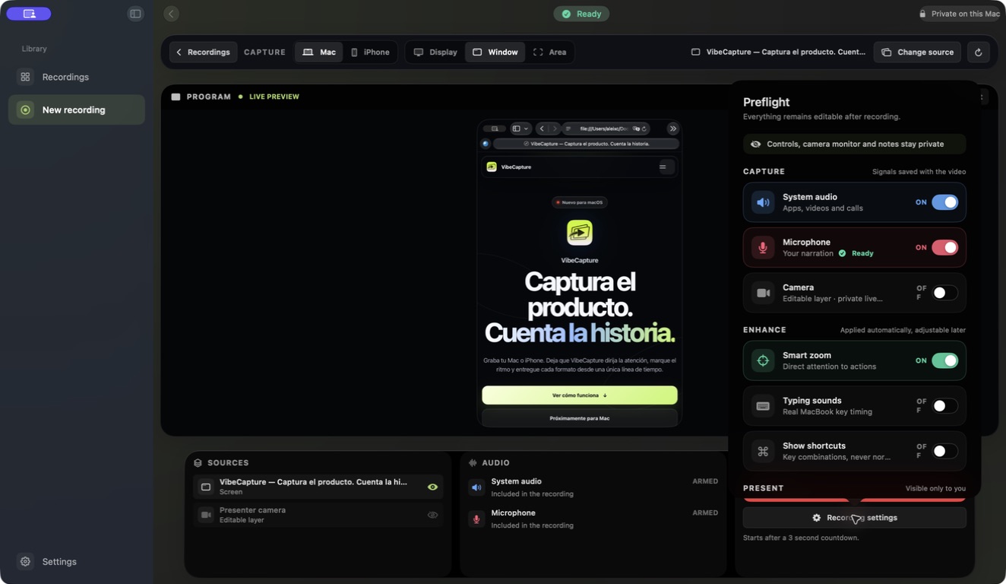Click the Program panel monitor icon

pos(176,97)
